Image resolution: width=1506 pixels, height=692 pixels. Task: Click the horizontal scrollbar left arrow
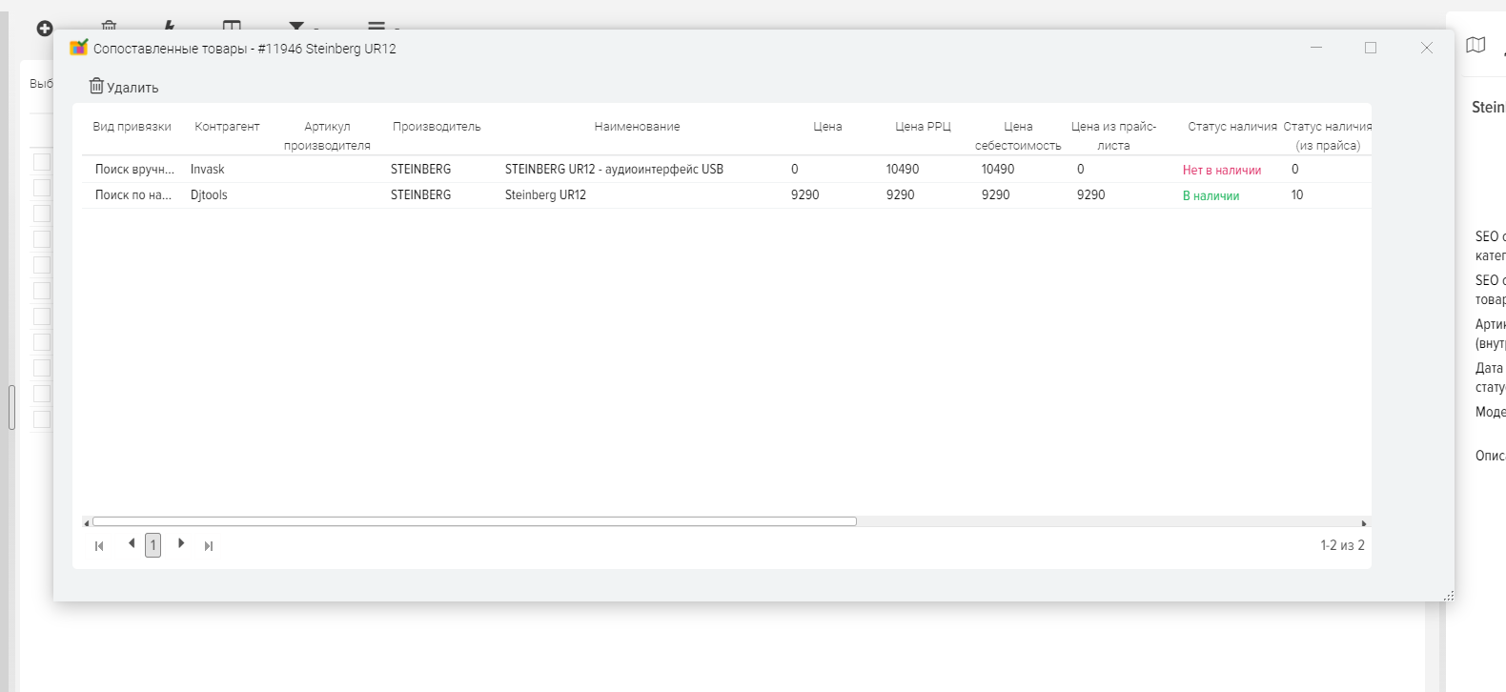click(x=87, y=522)
